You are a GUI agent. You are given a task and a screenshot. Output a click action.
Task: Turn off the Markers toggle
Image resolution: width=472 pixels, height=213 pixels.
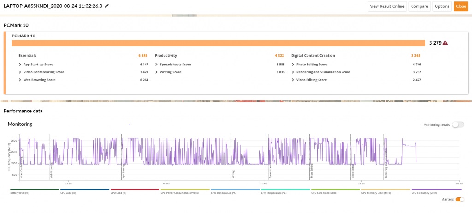pyautogui.click(x=460, y=200)
